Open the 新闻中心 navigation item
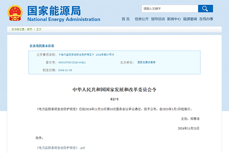This screenshot has height=153, width=229. coord(174,19)
